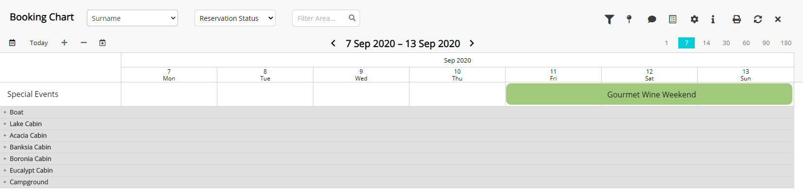Viewport: 803px width, 191px height.
Task: Expand the Boat category
Action: point(5,112)
